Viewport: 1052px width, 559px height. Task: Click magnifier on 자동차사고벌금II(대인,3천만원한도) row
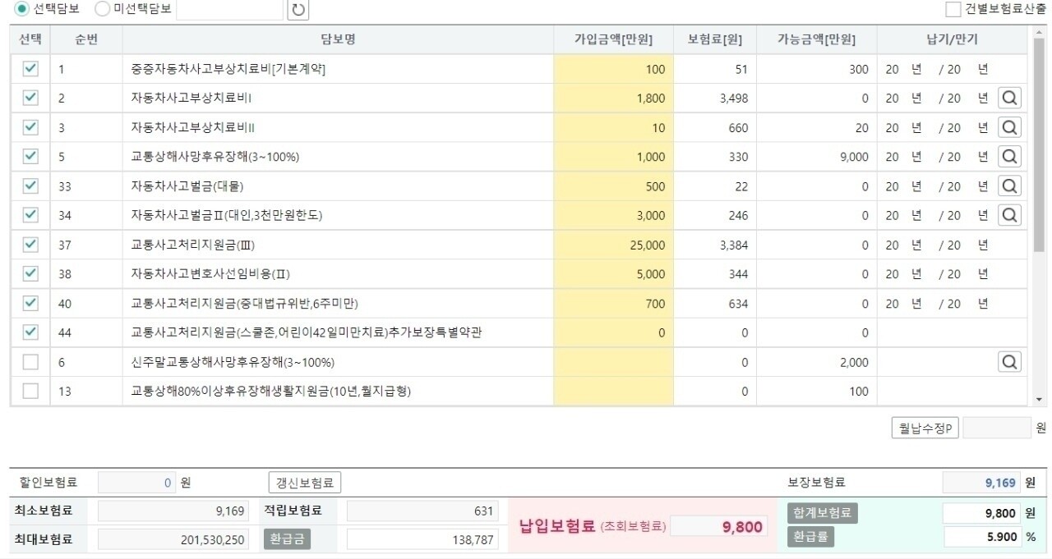coord(1009,215)
